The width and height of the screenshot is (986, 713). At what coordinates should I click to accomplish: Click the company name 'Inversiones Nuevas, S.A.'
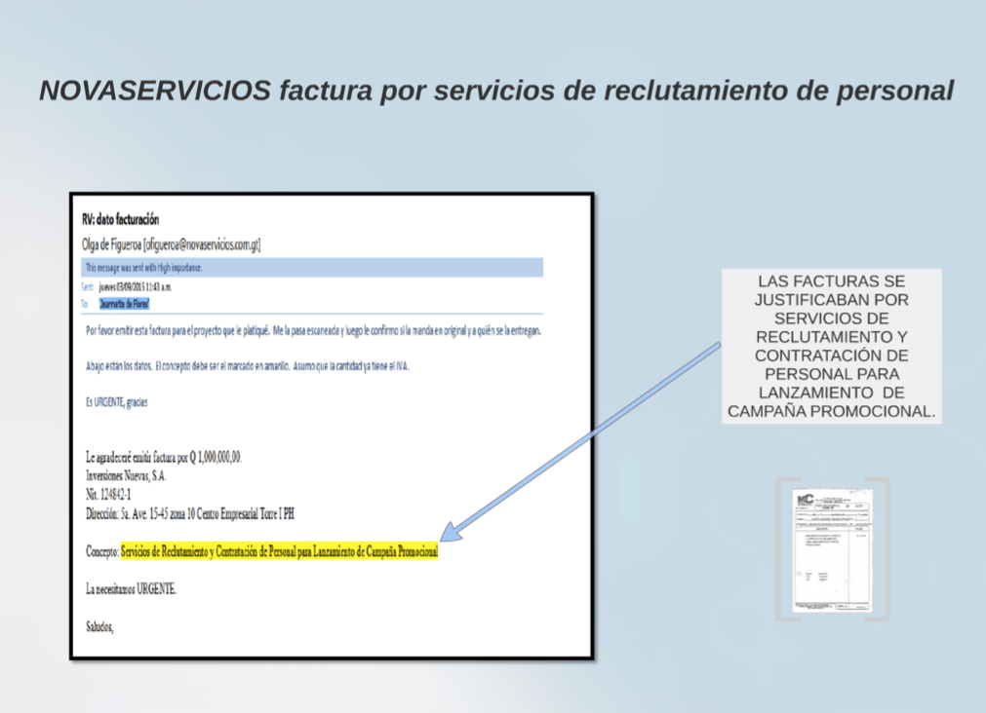point(126,476)
